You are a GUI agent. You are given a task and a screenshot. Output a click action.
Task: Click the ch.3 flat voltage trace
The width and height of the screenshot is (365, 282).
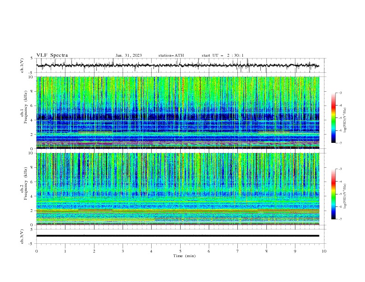click(x=177, y=236)
